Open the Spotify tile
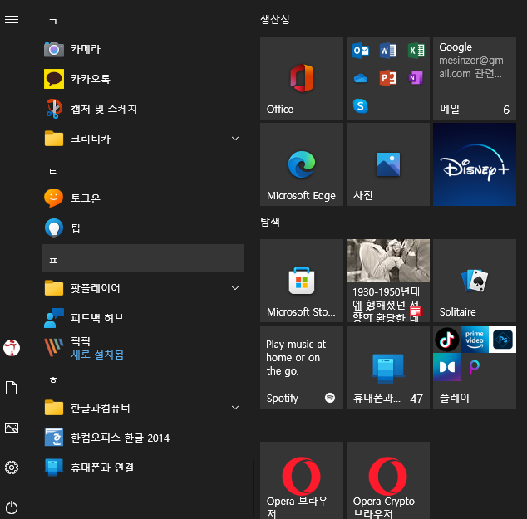 (x=302, y=367)
